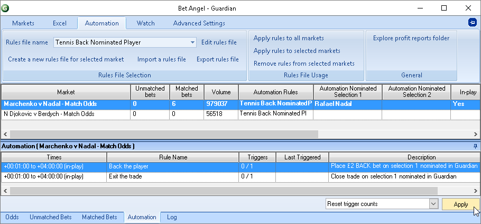
Task: Click the In-play column header
Action: point(466,92)
